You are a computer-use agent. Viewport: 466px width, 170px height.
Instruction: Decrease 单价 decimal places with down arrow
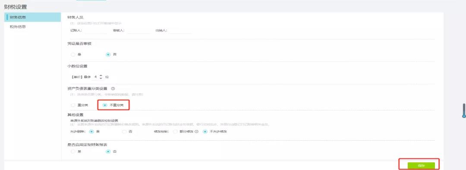101,78
